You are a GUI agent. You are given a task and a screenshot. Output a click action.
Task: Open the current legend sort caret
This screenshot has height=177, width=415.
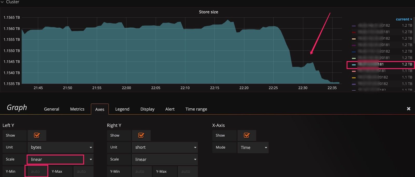(x=411, y=19)
